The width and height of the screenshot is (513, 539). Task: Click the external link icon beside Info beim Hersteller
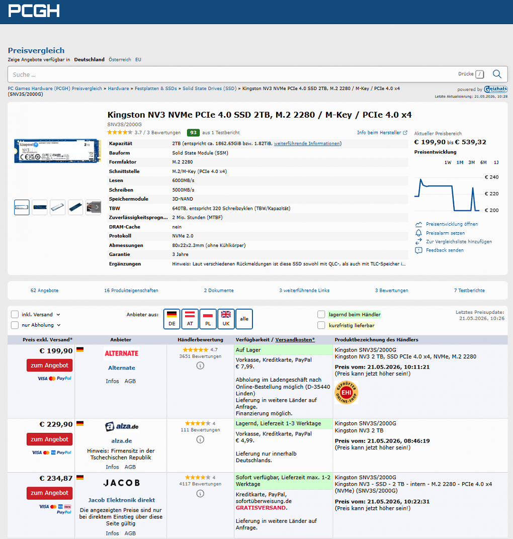pyautogui.click(x=405, y=133)
